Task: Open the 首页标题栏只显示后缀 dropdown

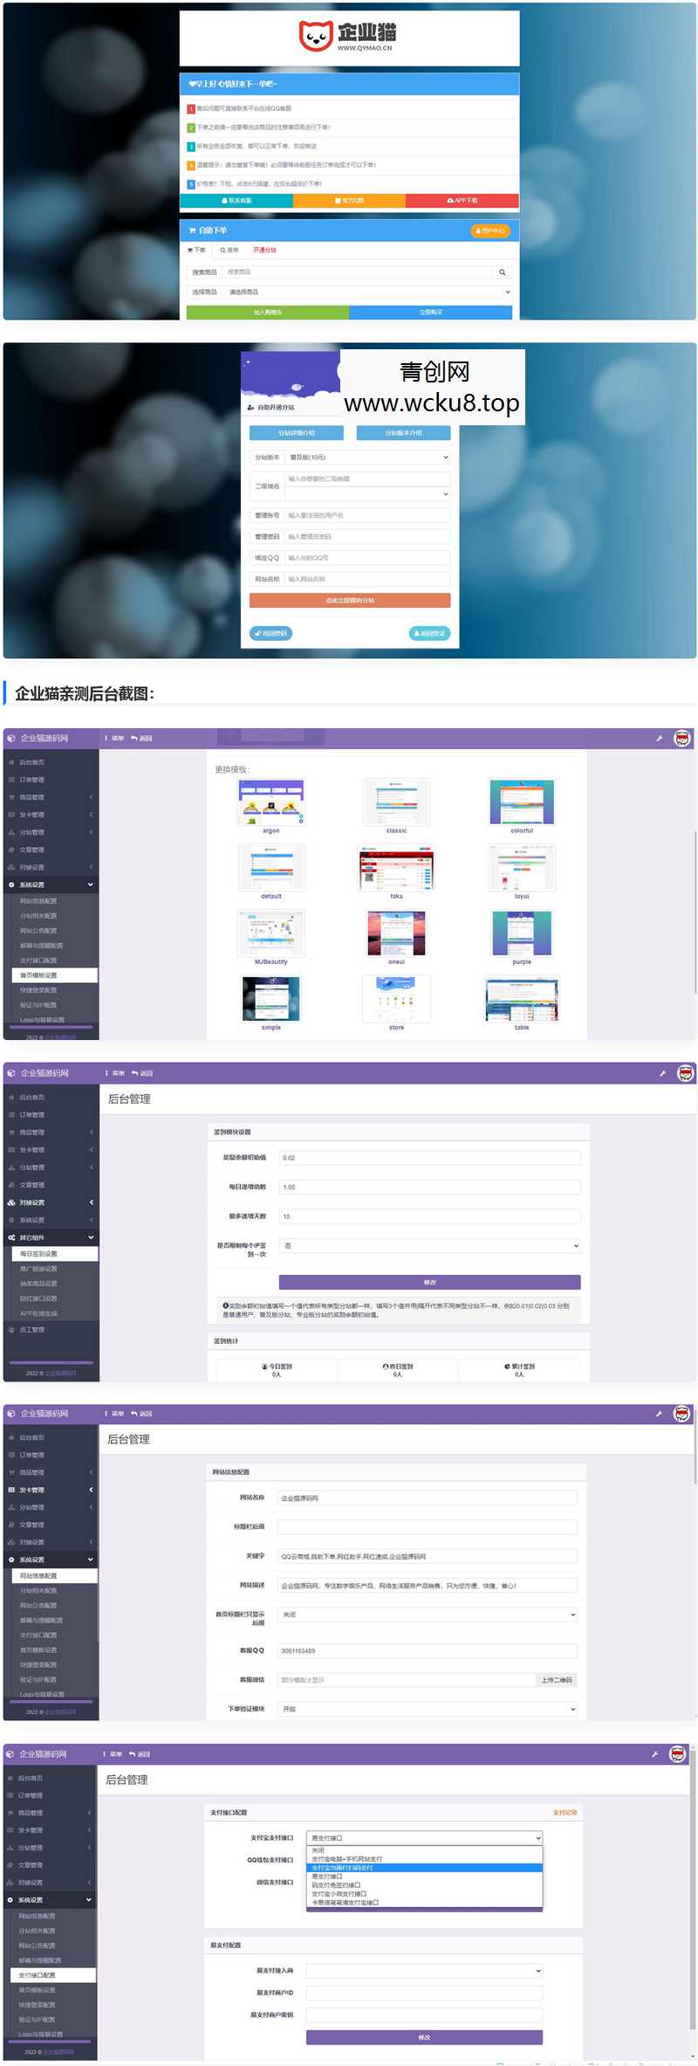Action: tap(428, 1615)
